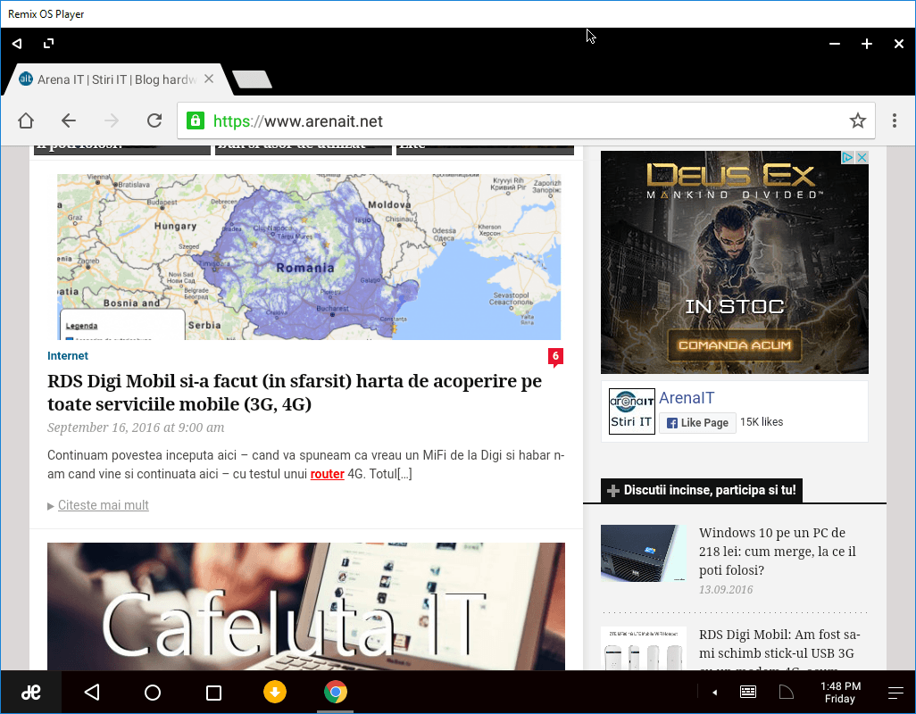Image resolution: width=916 pixels, height=714 pixels.
Task: Tap the Android back button in taskbar
Action: tap(92, 693)
